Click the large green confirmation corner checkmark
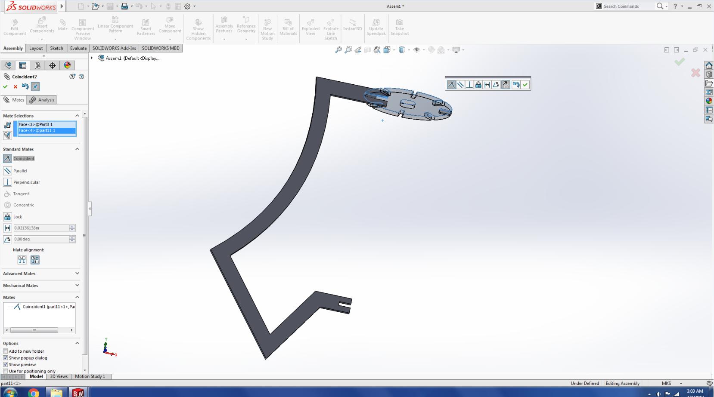The width and height of the screenshot is (714, 397). tap(680, 62)
